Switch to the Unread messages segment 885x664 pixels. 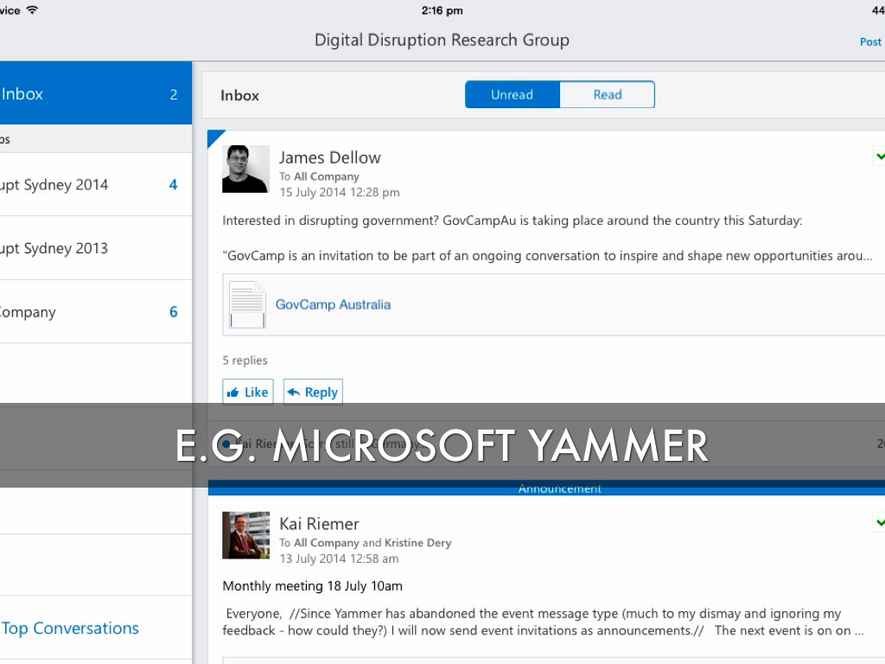tap(512, 94)
